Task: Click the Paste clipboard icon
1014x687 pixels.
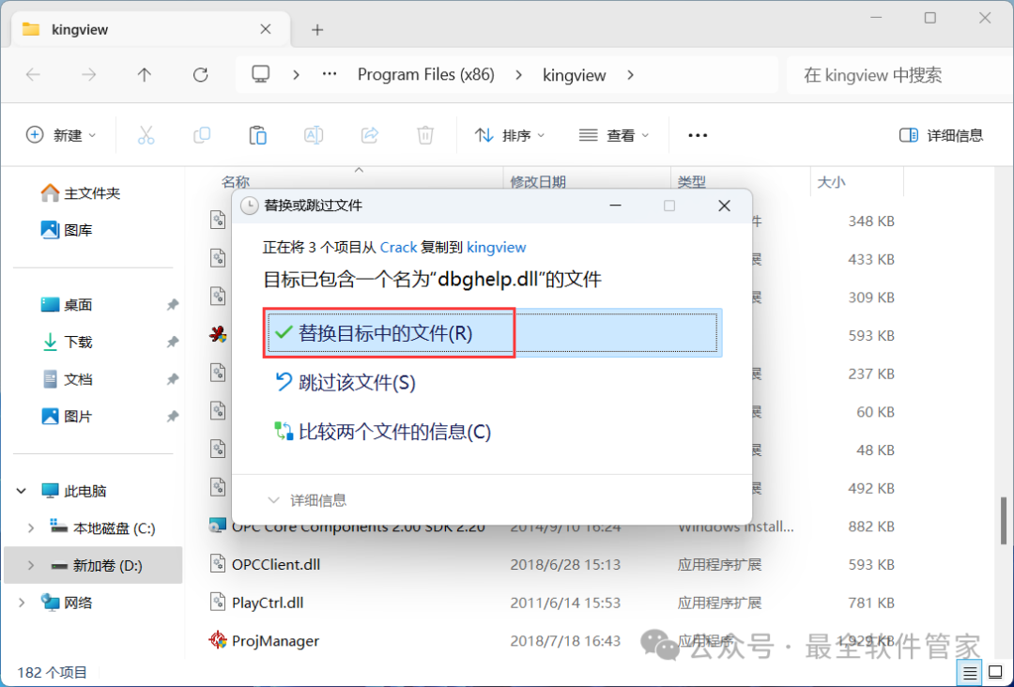Action: click(257, 135)
